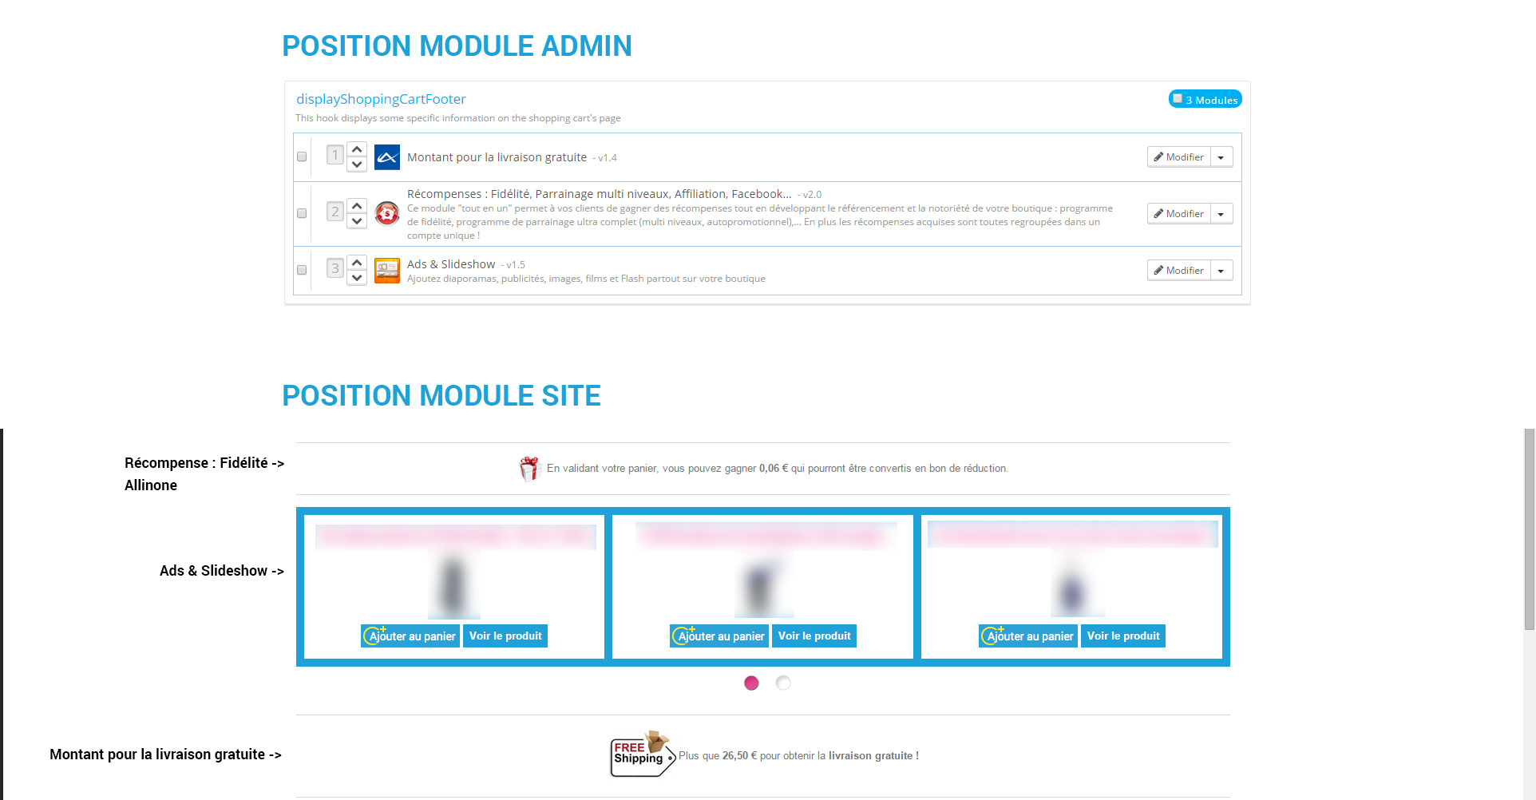The image size is (1536, 800).
Task: Click the gift box reward icon
Action: click(x=529, y=469)
